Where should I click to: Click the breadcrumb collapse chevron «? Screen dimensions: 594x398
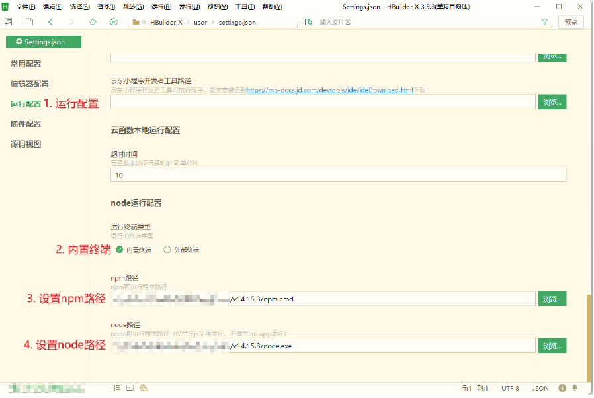pyautogui.click(x=144, y=22)
